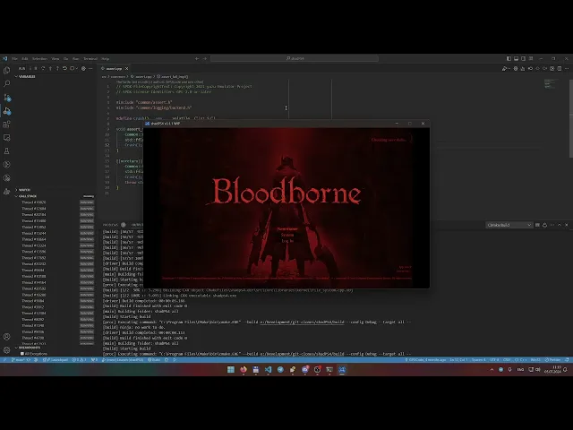This screenshot has height=430, width=573.
Task: Select New Game in Bloodborne menu
Action: pos(287,229)
